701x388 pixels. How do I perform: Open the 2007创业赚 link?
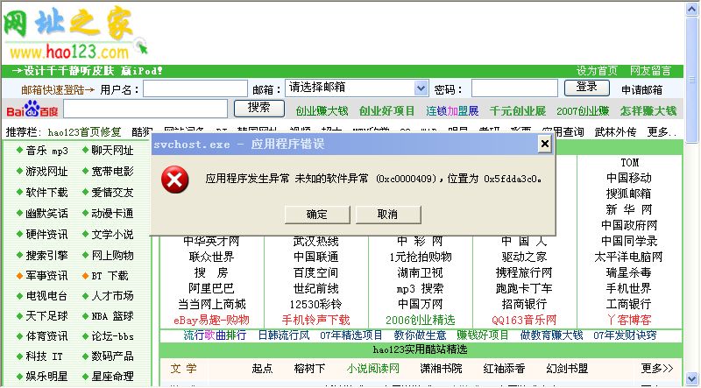coord(583,111)
